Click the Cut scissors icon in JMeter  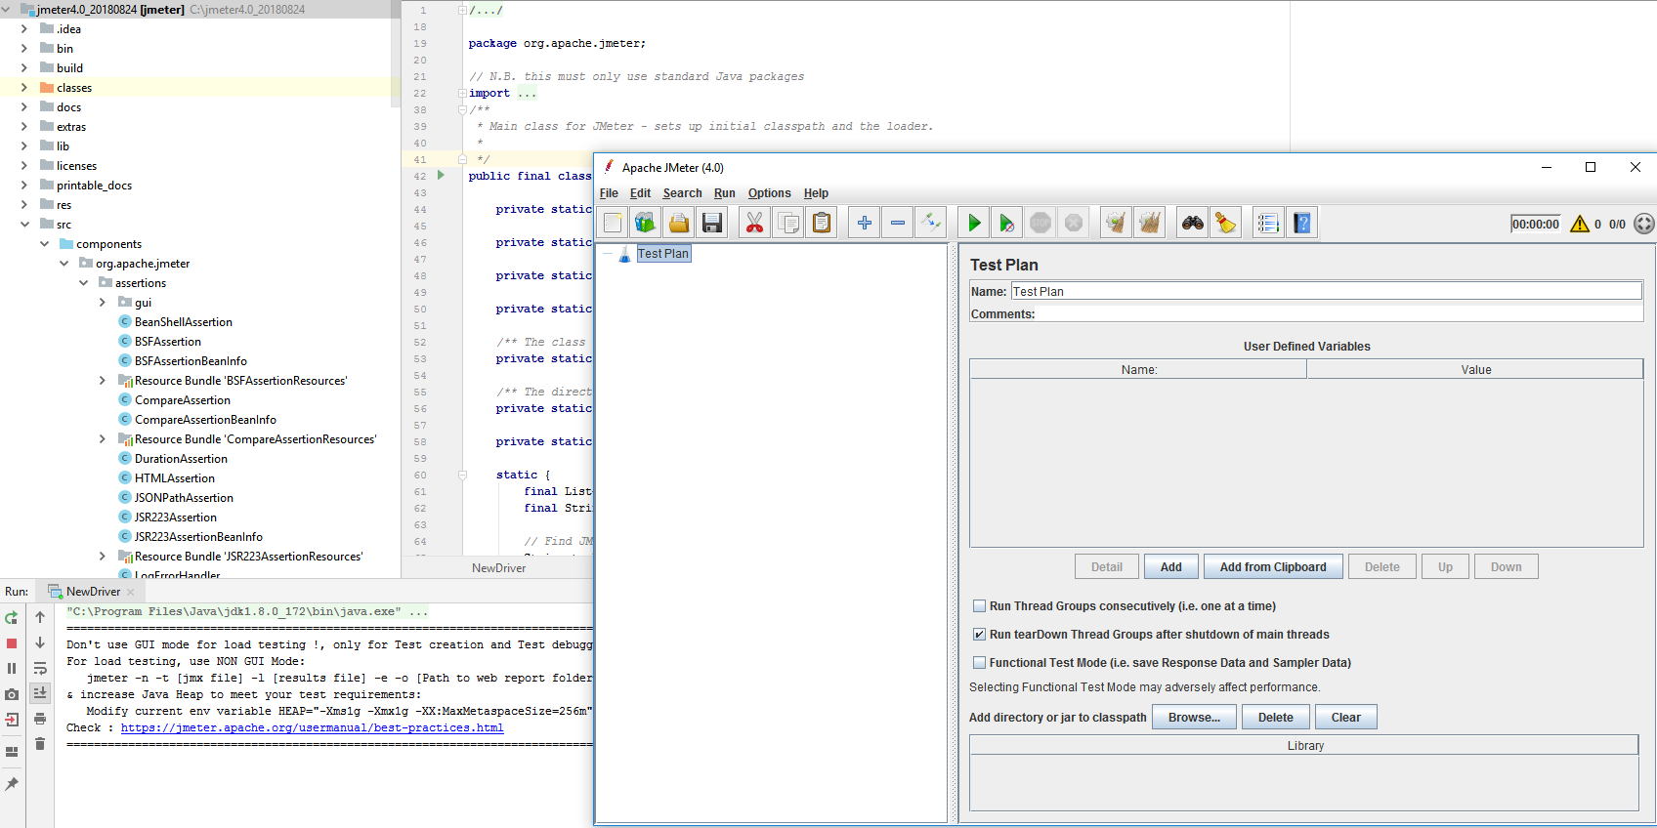point(754,223)
